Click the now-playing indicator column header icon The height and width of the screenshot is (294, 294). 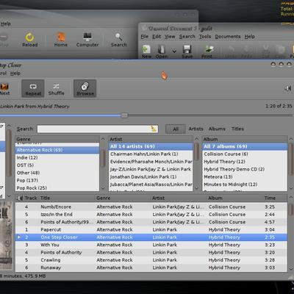pyautogui.click(x=20, y=198)
